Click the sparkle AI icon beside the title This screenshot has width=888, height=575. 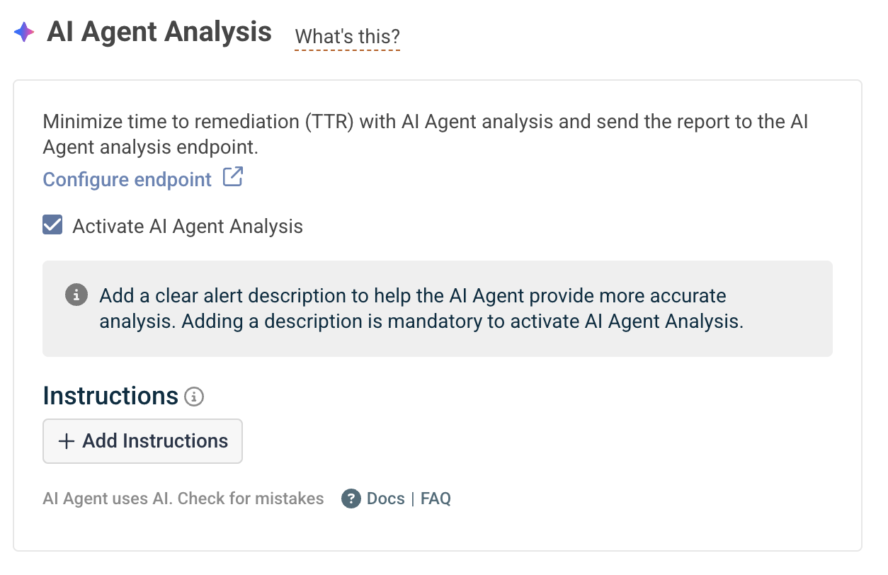click(24, 32)
